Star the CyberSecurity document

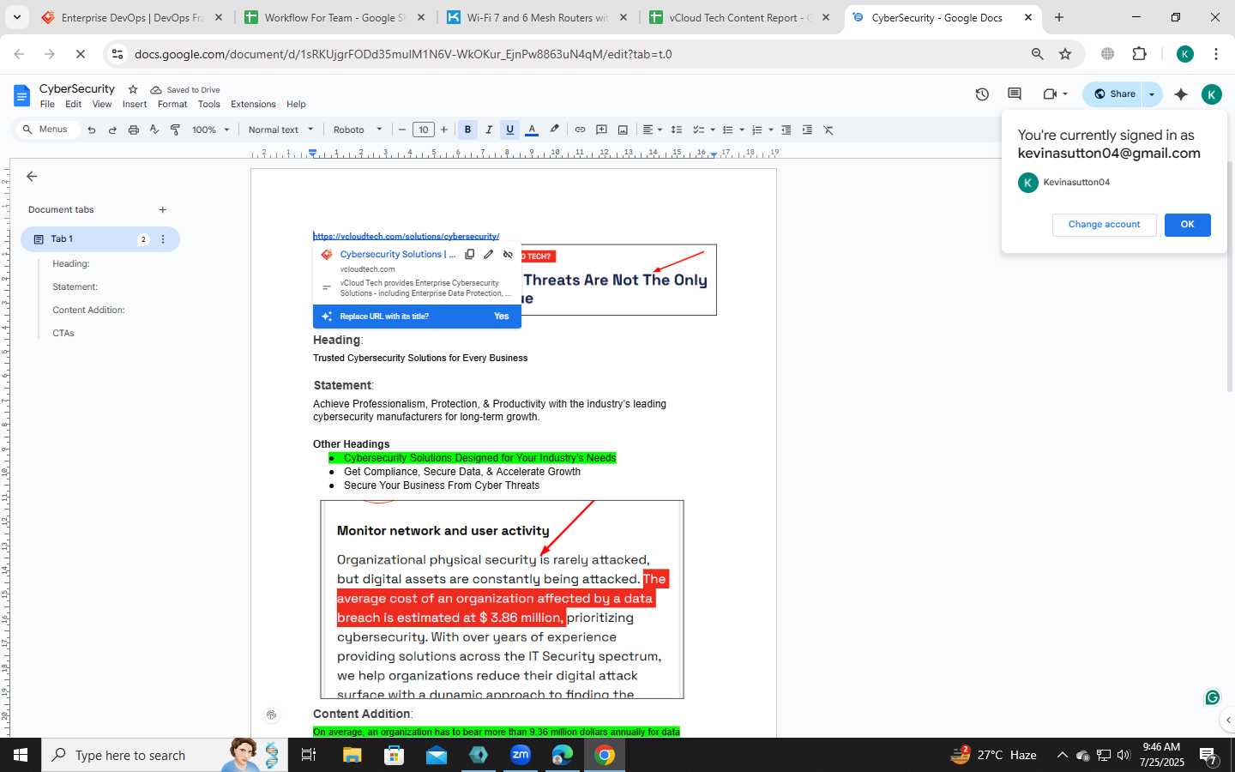(x=133, y=89)
